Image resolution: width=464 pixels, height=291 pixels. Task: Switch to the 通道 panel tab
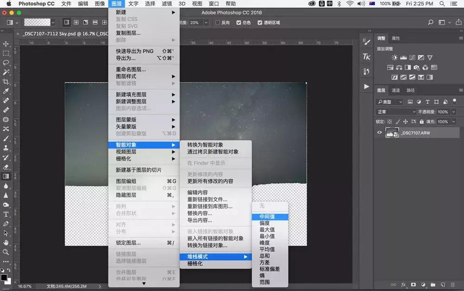pyautogui.click(x=396, y=90)
